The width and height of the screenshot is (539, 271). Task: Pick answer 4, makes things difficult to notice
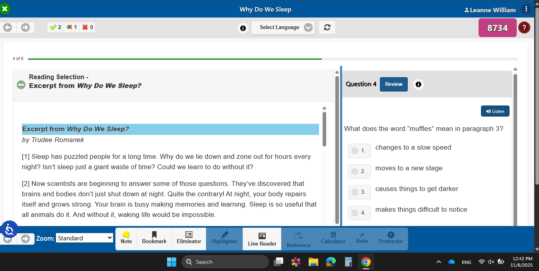[x=359, y=213]
